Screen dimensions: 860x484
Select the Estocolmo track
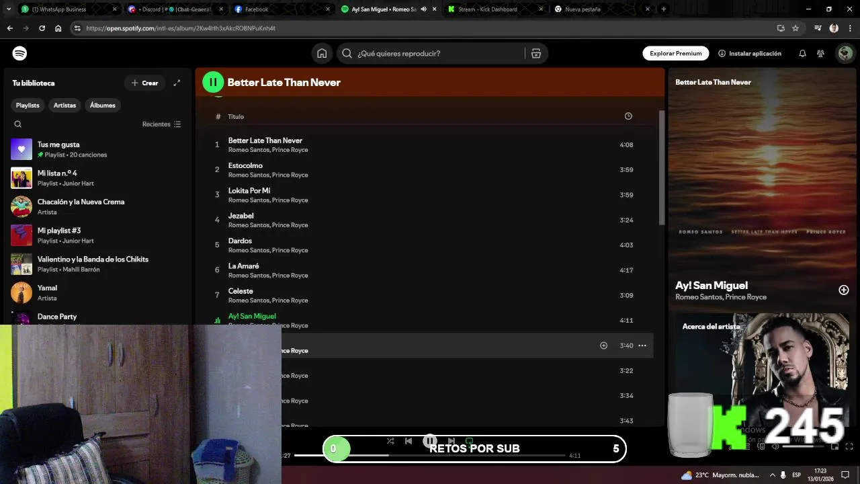[430, 170]
